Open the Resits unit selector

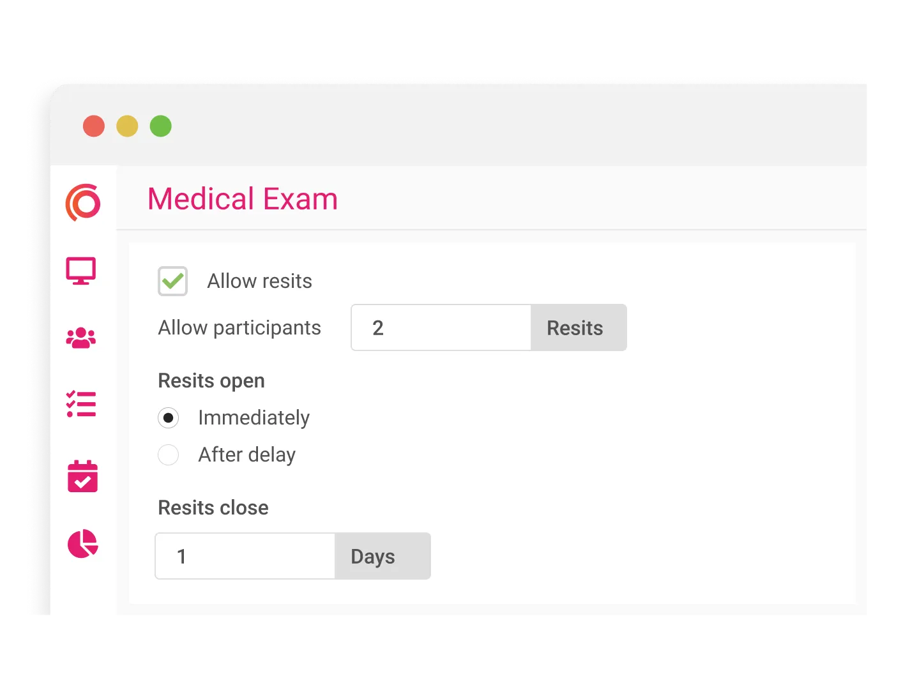pos(574,327)
